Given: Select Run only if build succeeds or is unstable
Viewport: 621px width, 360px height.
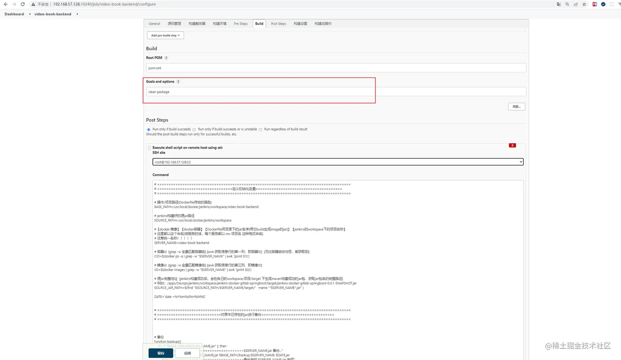Looking at the screenshot, I should point(194,129).
